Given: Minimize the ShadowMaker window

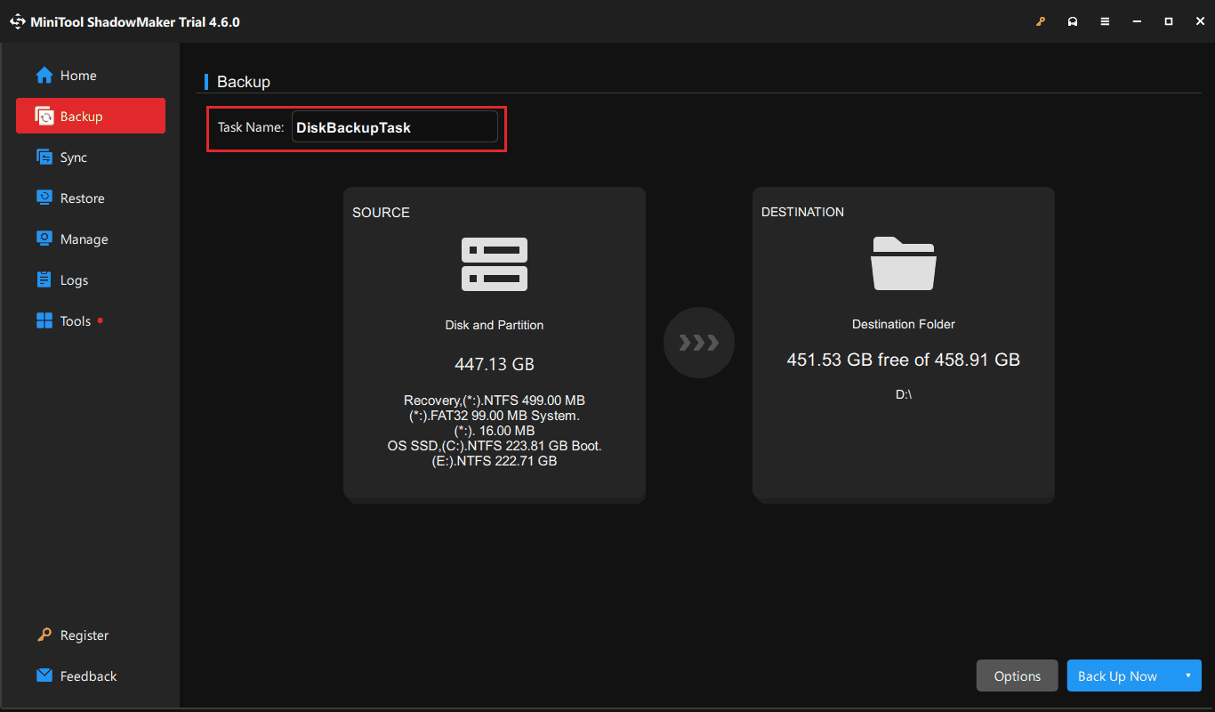Looking at the screenshot, I should click(1137, 21).
